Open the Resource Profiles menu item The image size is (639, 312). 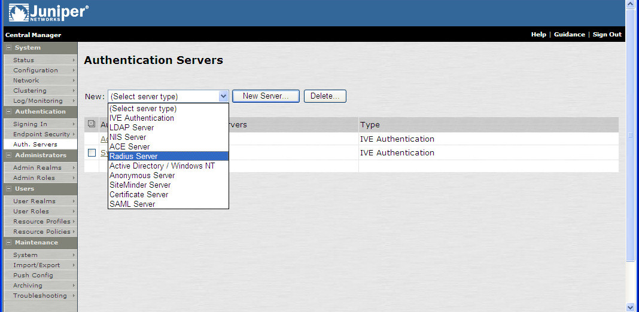(x=40, y=221)
